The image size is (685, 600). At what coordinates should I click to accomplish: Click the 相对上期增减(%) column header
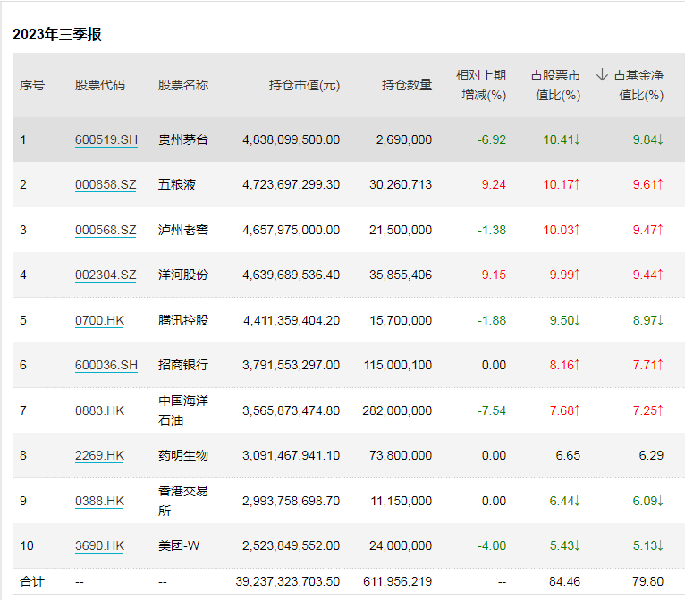481,85
